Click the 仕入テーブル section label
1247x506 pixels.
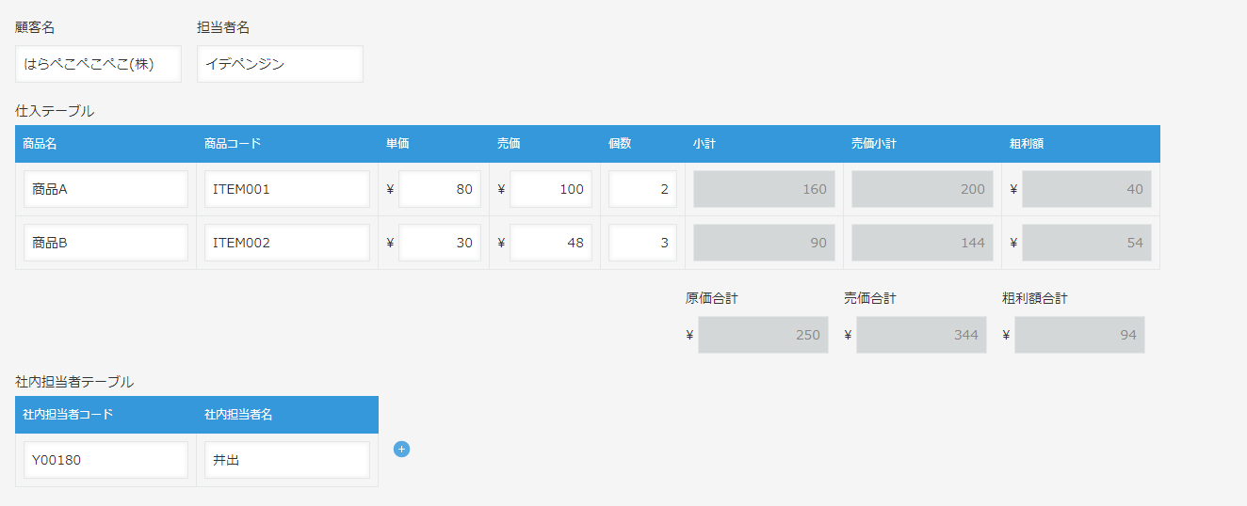point(55,111)
